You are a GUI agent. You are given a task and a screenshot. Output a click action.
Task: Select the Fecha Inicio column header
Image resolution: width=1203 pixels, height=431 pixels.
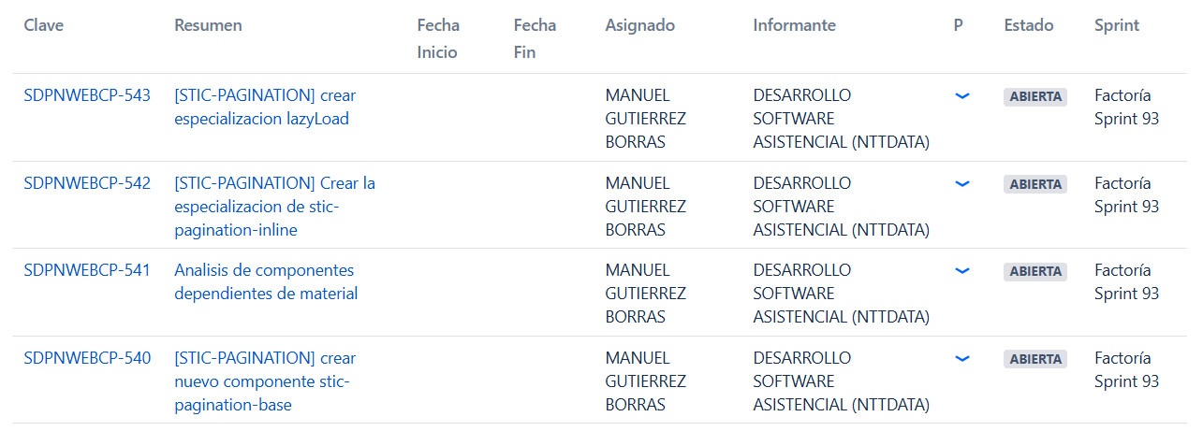pos(438,38)
